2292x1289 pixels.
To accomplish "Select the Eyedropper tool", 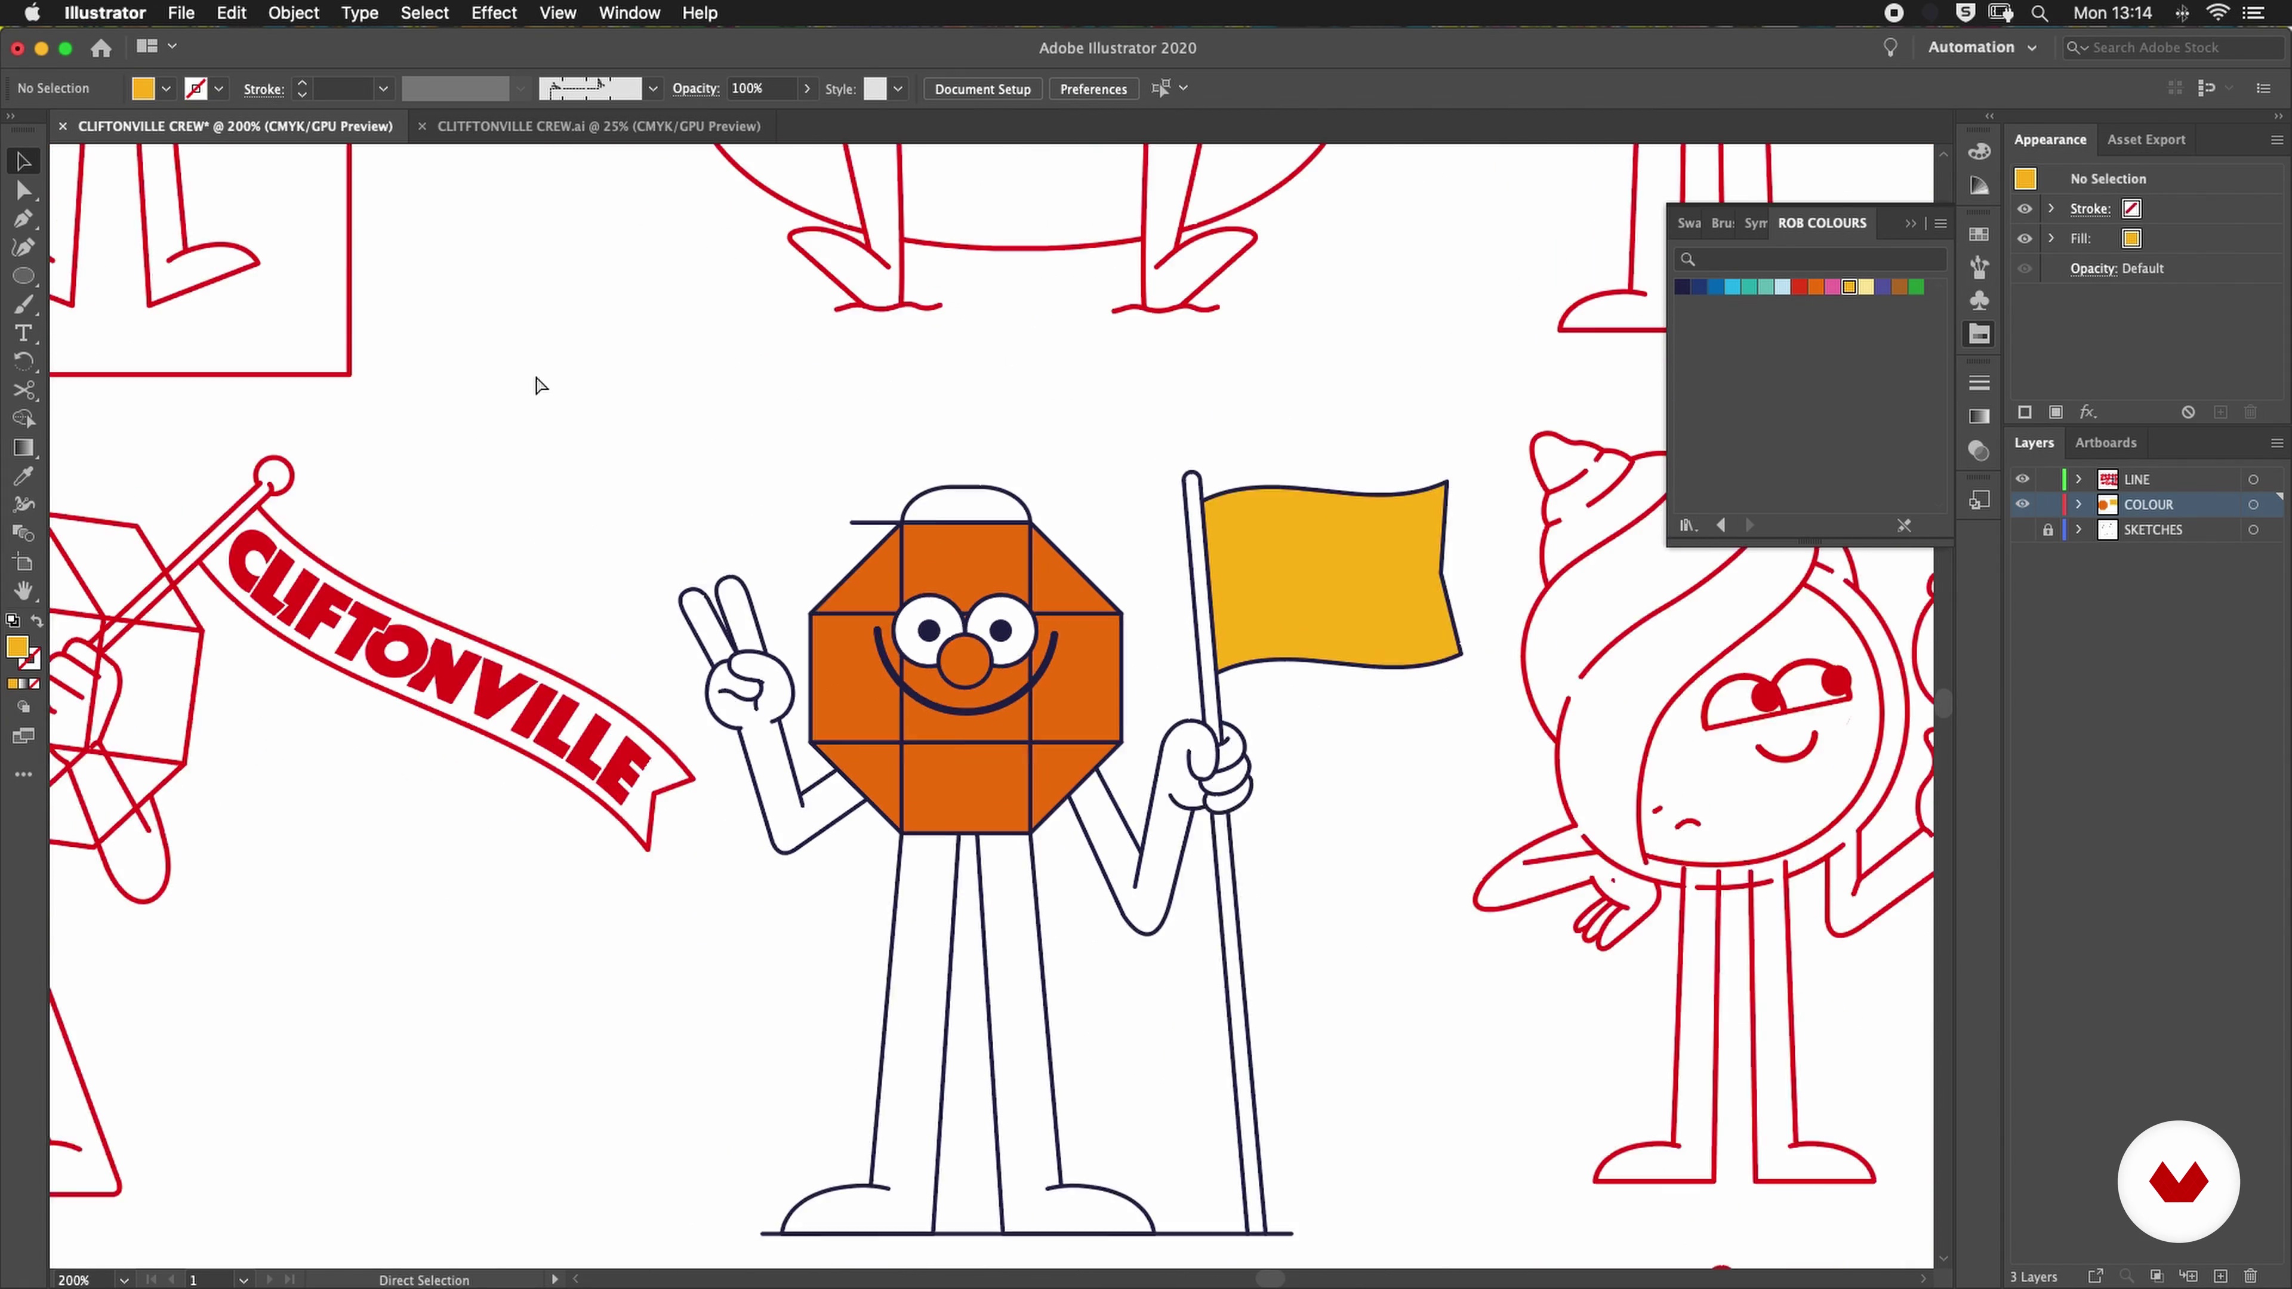I will coord(24,477).
